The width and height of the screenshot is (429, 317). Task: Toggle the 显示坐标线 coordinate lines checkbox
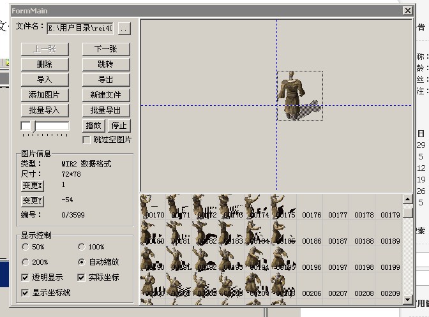pyautogui.click(x=25, y=293)
